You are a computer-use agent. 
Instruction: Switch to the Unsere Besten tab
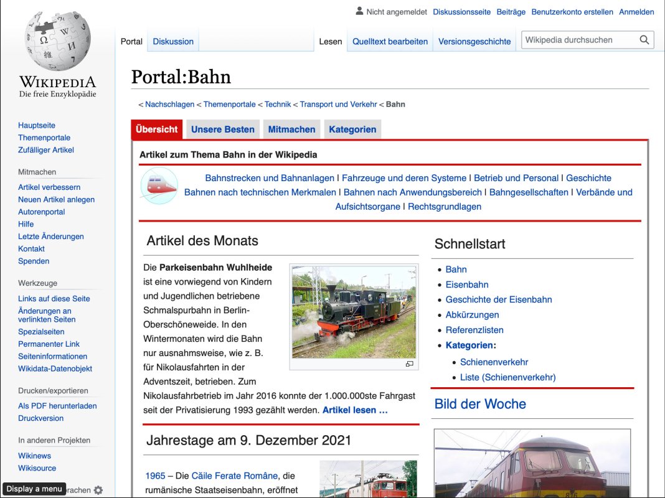pos(222,129)
